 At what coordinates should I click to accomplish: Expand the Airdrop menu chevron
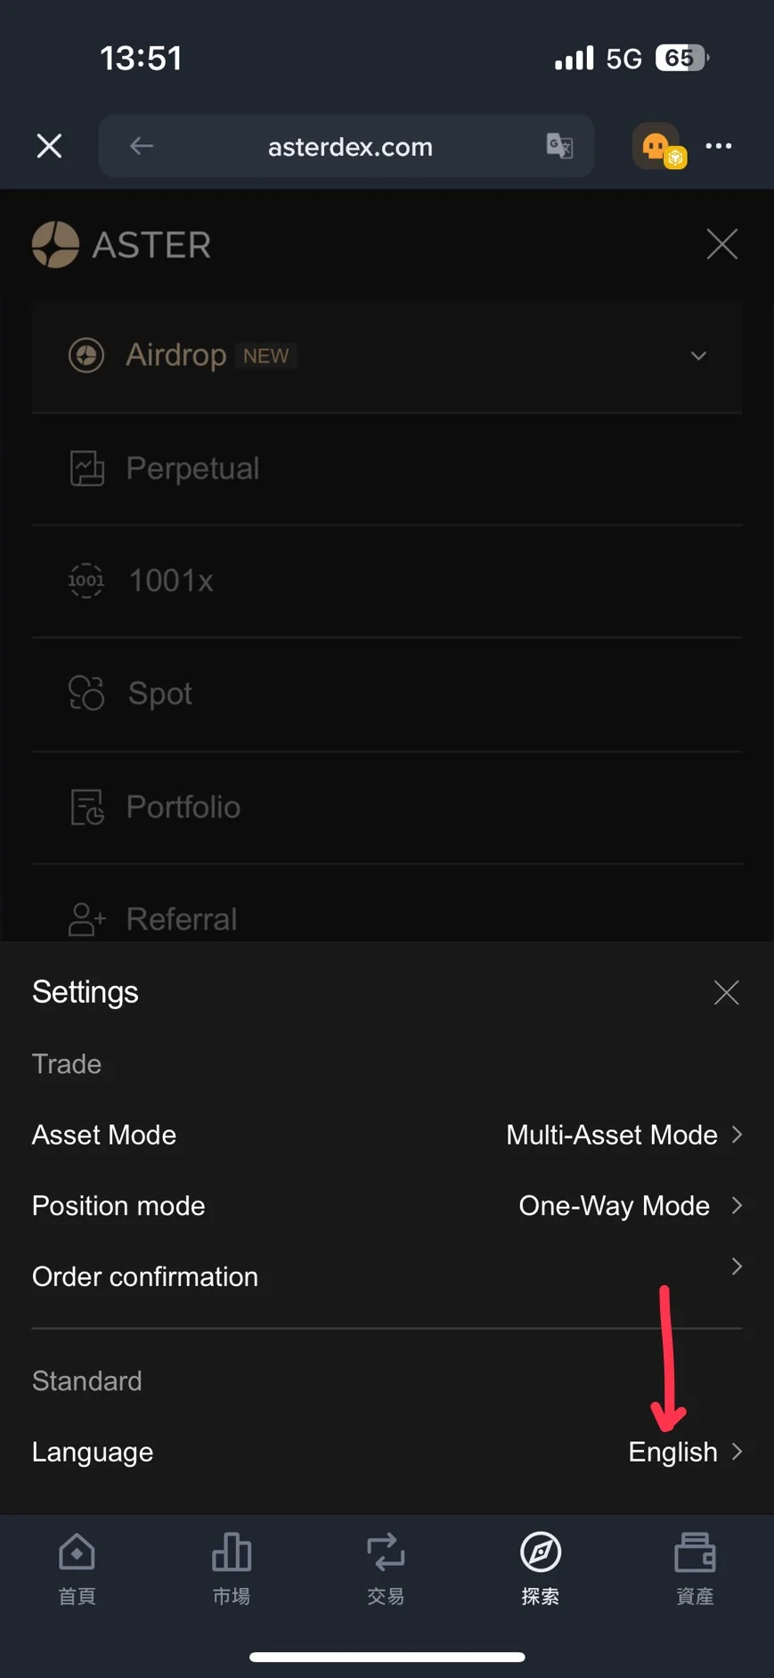coord(698,356)
